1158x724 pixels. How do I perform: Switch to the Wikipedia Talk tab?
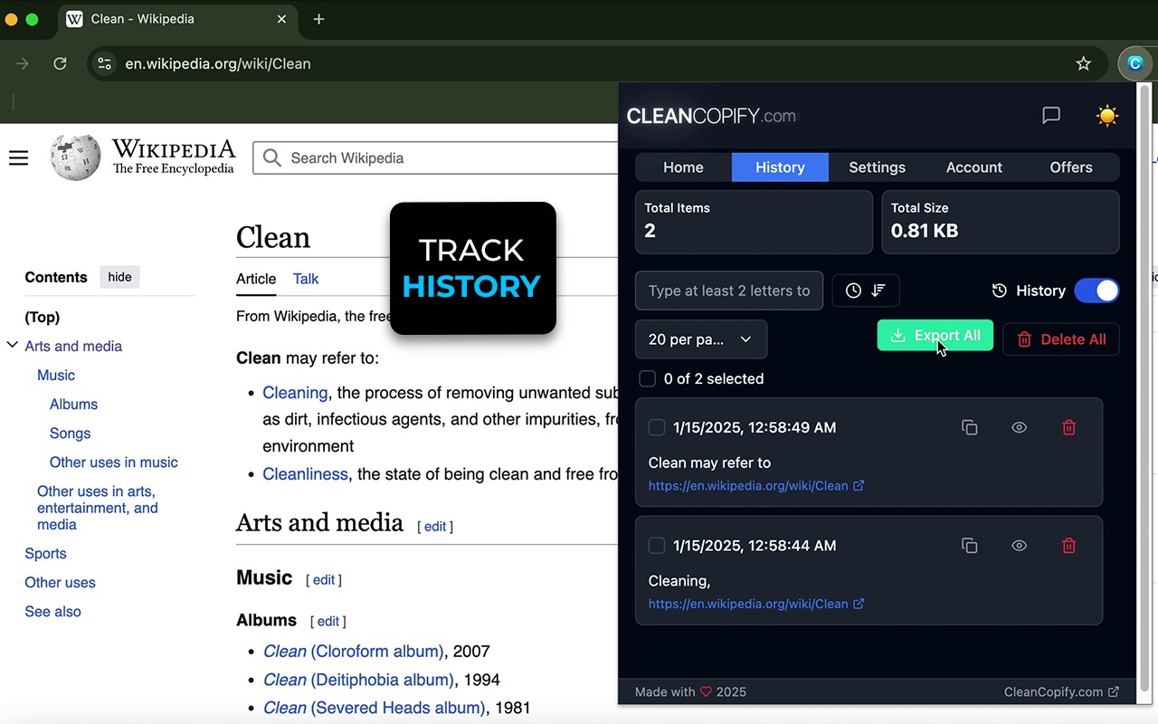point(306,279)
